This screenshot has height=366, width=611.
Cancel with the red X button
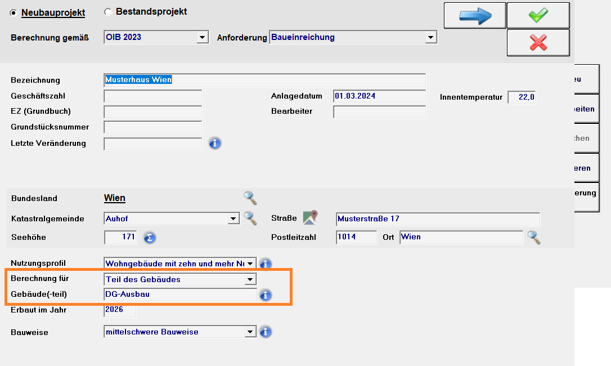point(538,43)
